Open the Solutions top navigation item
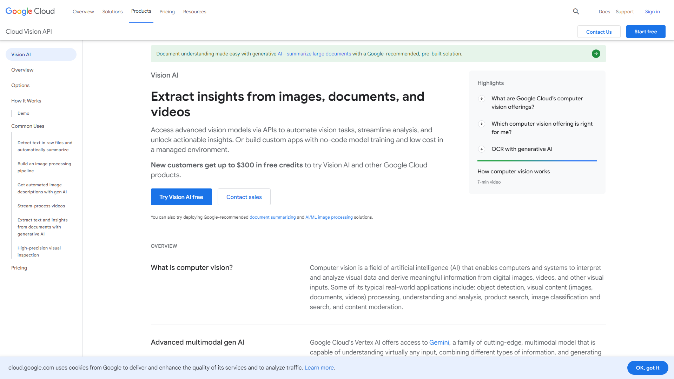Image resolution: width=674 pixels, height=379 pixels. [x=112, y=12]
